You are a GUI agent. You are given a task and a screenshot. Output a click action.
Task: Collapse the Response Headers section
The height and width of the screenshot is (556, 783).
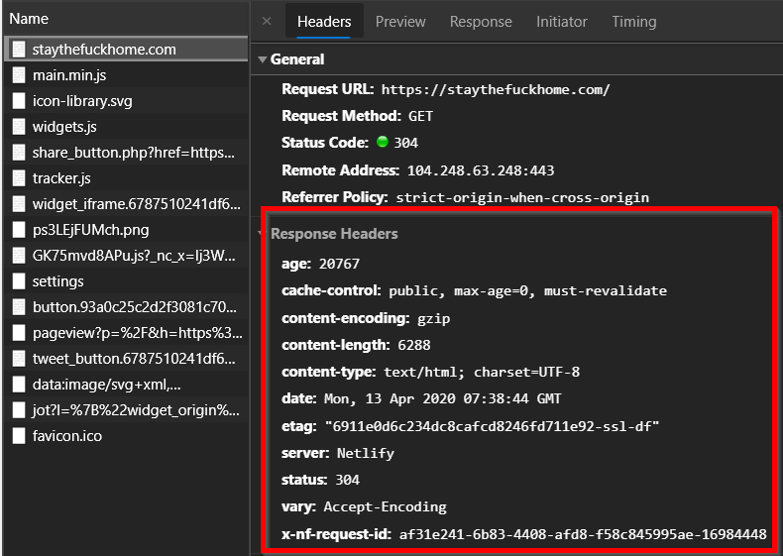[x=263, y=234]
